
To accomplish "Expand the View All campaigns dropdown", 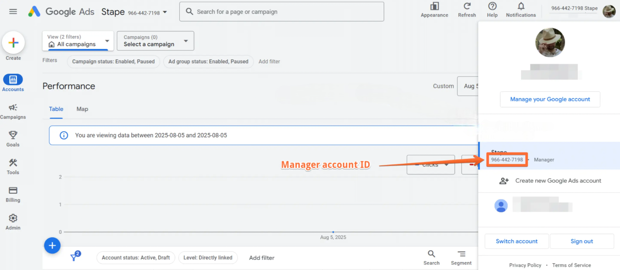I will (x=78, y=41).
